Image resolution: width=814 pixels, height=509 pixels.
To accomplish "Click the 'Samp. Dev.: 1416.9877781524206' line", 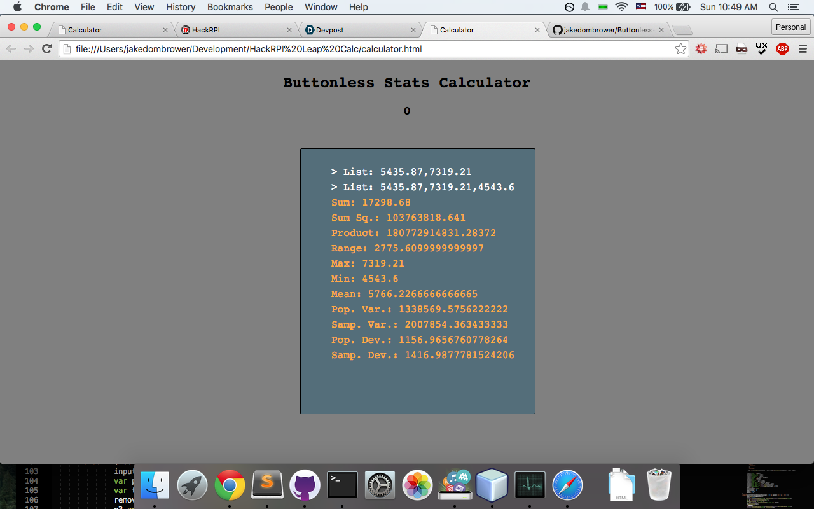I will pyautogui.click(x=423, y=355).
